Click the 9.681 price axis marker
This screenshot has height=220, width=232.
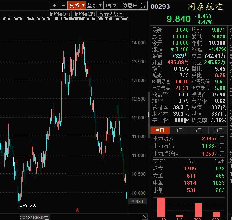pos(137,202)
